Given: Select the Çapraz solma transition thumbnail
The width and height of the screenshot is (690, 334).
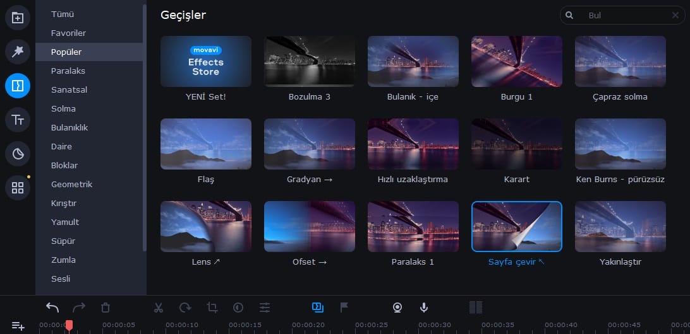Looking at the screenshot, I should coord(620,62).
